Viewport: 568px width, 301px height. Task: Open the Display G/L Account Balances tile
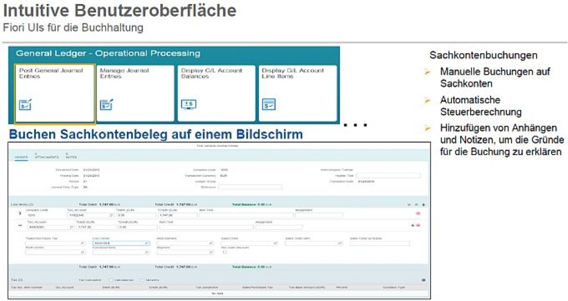pos(216,93)
